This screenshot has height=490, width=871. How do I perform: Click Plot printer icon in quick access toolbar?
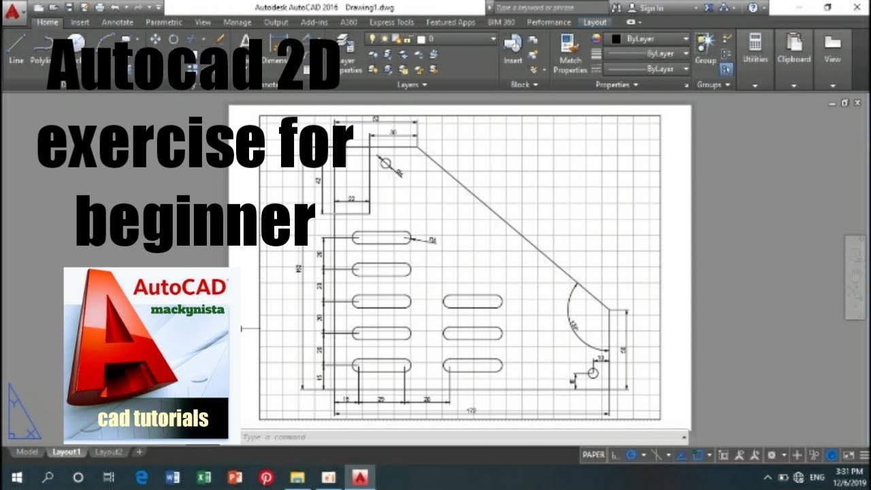tap(101, 8)
